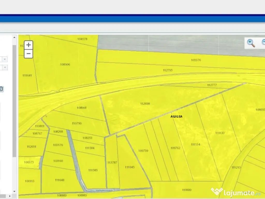The image size is (265, 199).
Task: Click the lajumate.ro watermark logo
Action: (236, 192)
